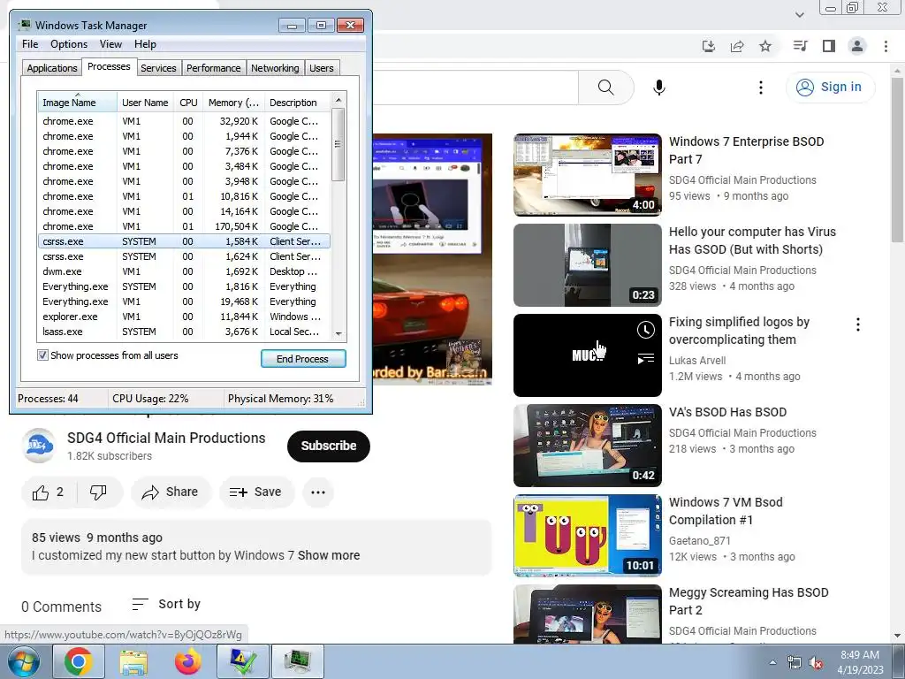The height and width of the screenshot is (679, 905).
Task: Click page vertical scrollbar thumb
Action: (x=898, y=159)
